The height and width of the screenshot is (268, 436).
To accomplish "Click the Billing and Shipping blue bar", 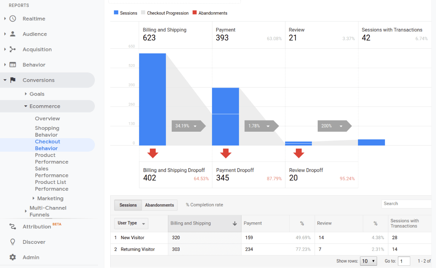I will (x=153, y=99).
